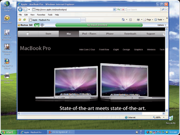Click the Feeds toolbar icon
This screenshot has width=180, height=135.
tap(130, 20)
